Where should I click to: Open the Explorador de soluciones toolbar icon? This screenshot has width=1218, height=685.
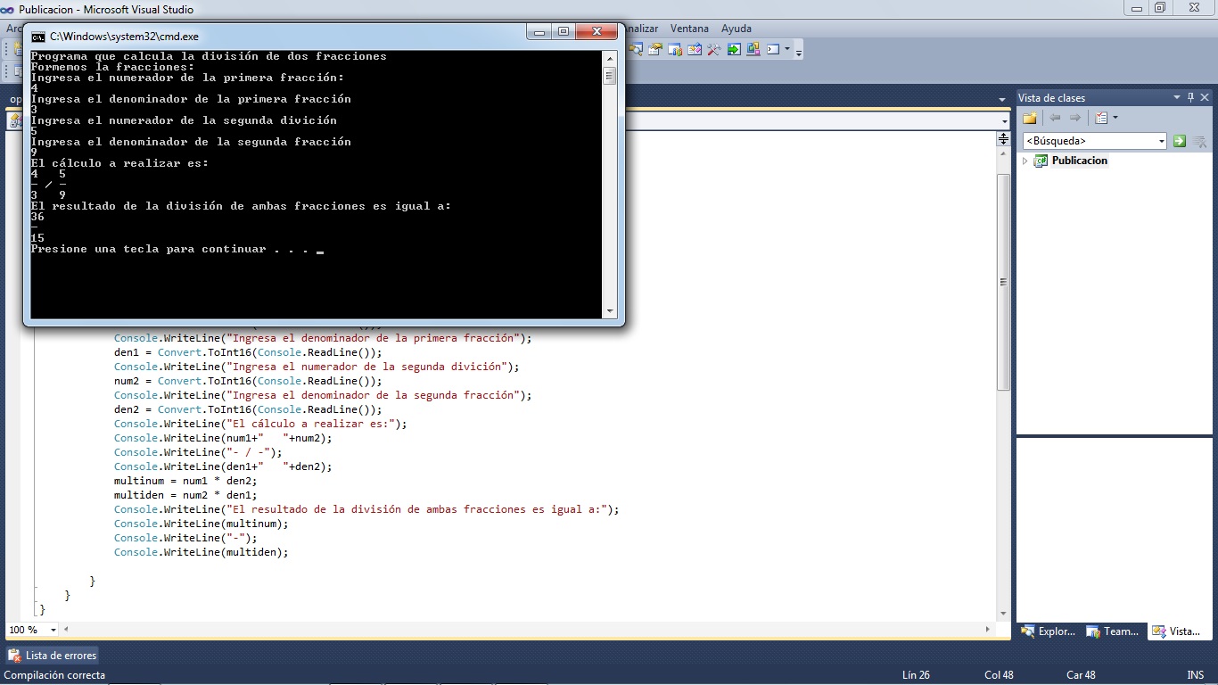pyautogui.click(x=635, y=49)
